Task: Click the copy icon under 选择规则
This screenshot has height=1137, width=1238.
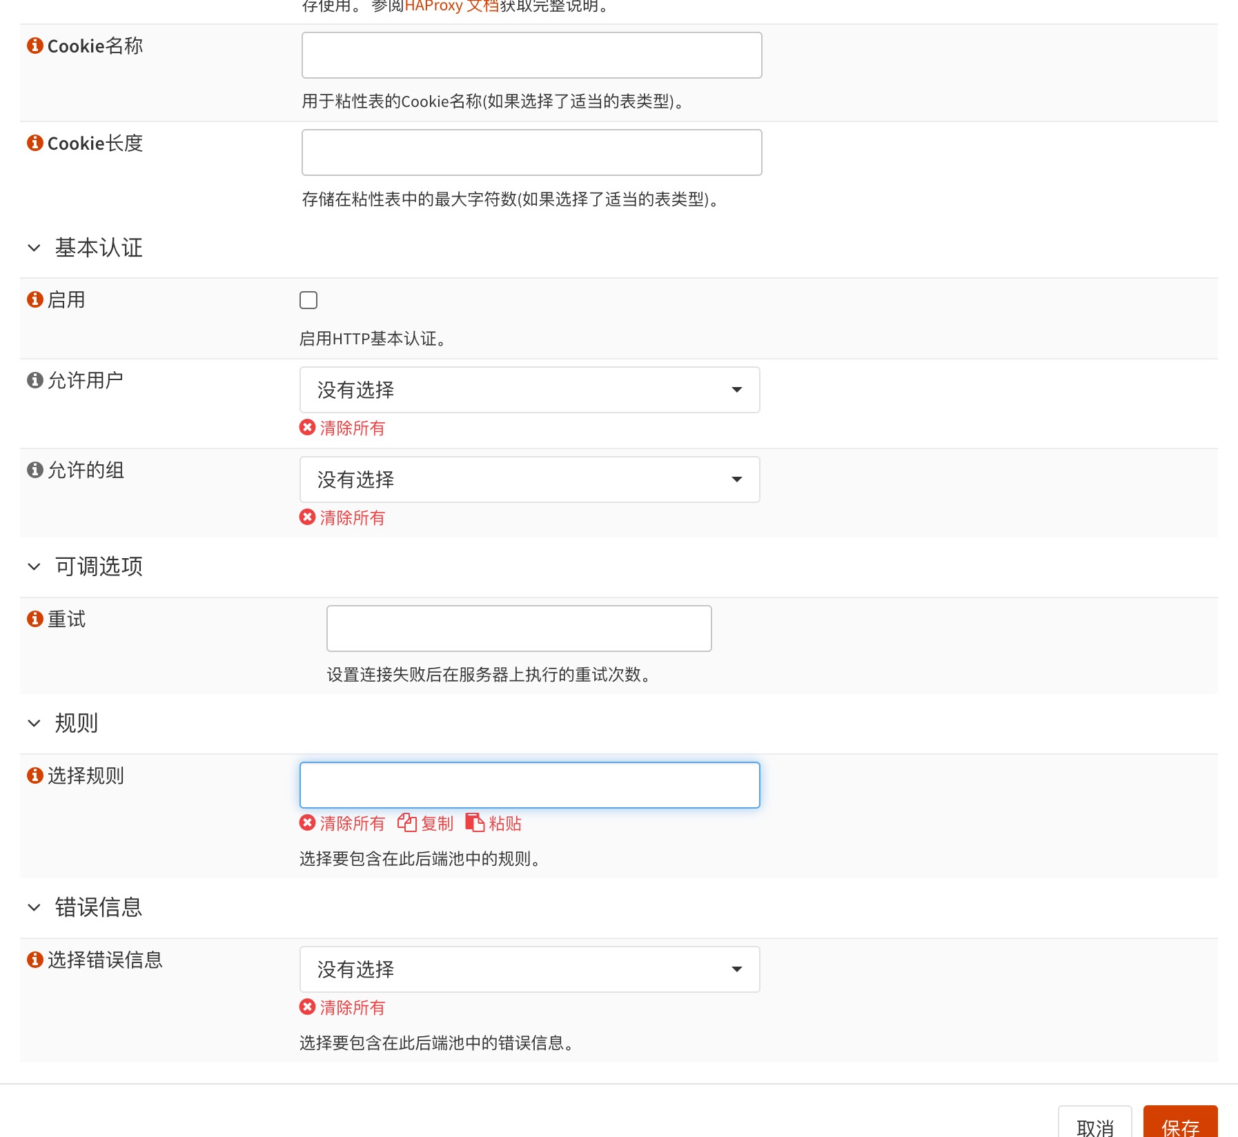Action: coord(407,822)
